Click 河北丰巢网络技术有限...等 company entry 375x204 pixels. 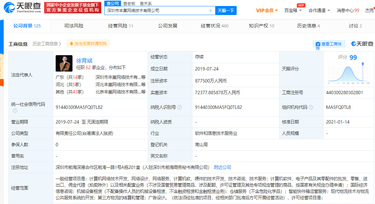click(x=120, y=84)
